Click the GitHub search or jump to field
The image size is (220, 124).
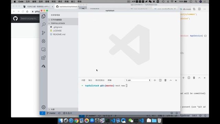pos(29,18)
